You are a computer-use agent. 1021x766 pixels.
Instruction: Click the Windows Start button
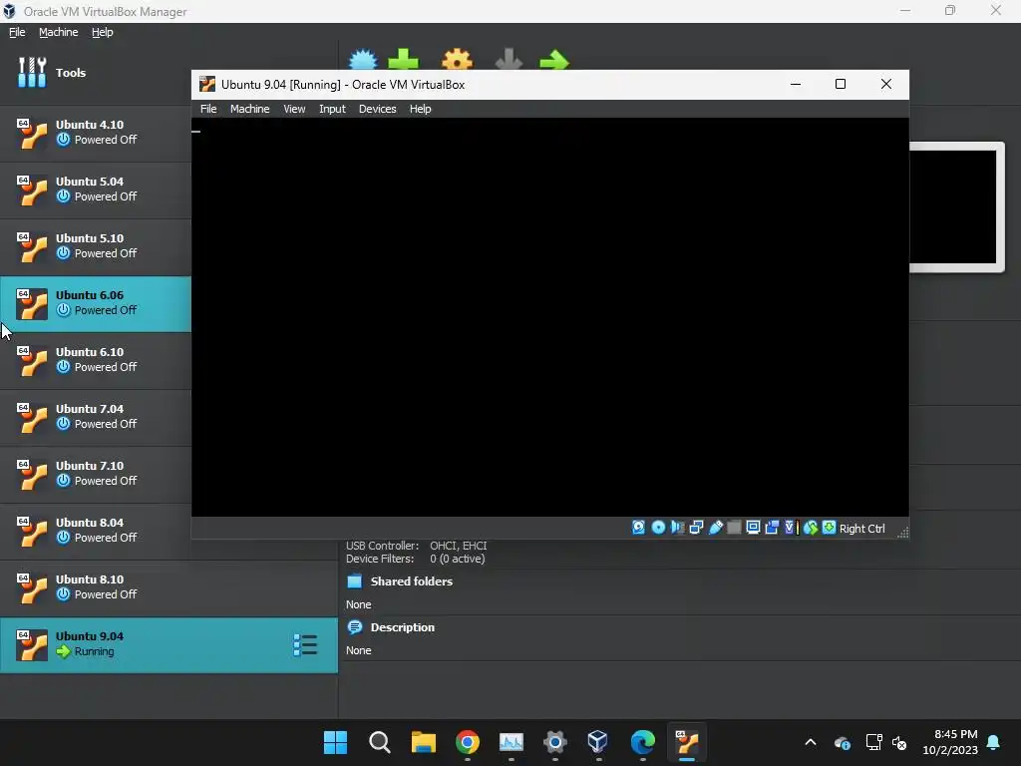(335, 742)
